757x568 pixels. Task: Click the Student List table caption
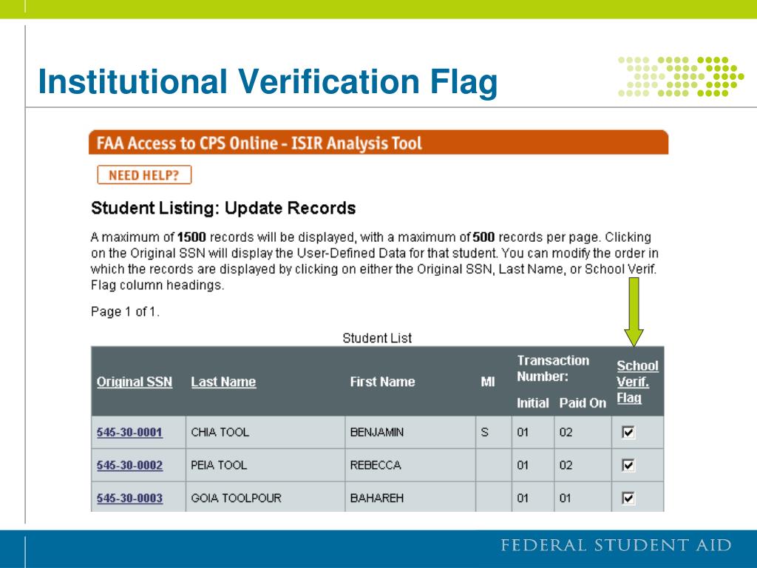point(377,338)
